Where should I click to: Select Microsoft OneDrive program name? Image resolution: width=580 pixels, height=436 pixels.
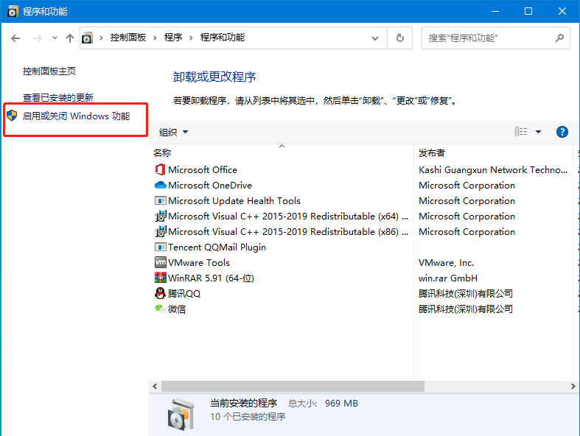tap(210, 186)
